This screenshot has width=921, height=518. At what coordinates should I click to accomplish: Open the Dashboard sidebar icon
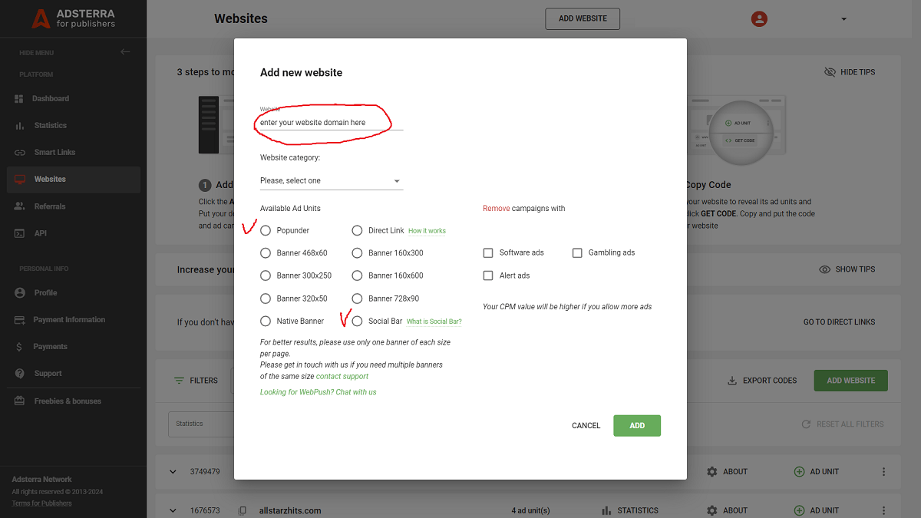click(18, 98)
